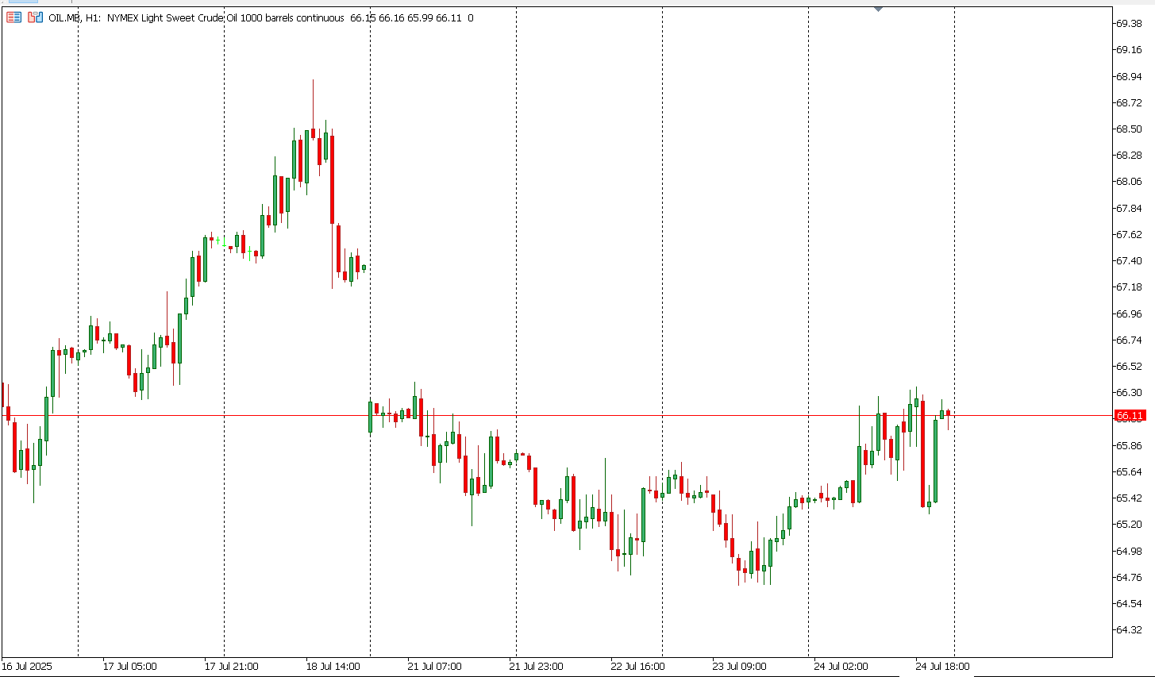Select the 65.42 price axis label
Screen dimensions: 1155x677
[1129, 498]
